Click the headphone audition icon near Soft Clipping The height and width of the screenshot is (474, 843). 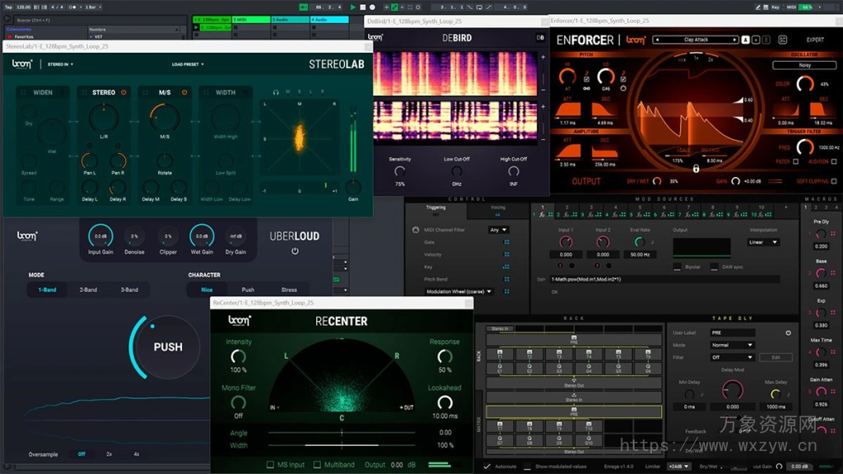[x=833, y=160]
